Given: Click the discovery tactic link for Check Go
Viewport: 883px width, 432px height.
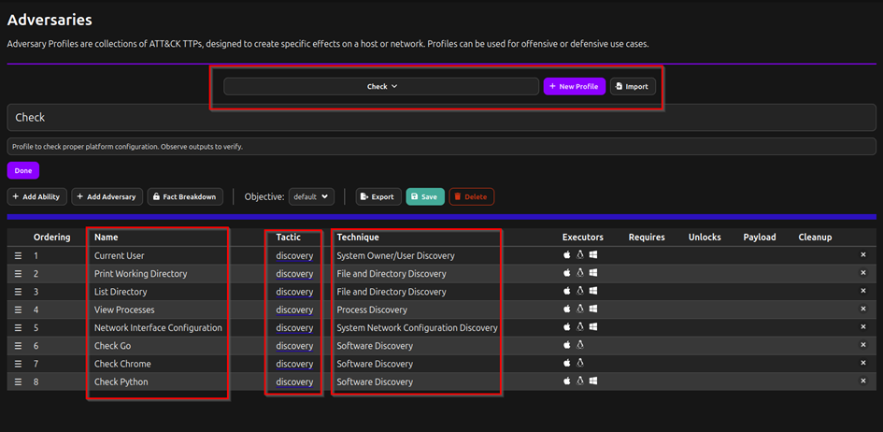Looking at the screenshot, I should click(294, 346).
